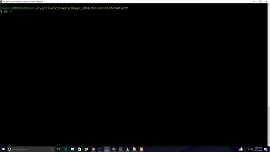Open volume control tray icon
The width and height of the screenshot is (270, 152).
pyautogui.click(x=252, y=149)
